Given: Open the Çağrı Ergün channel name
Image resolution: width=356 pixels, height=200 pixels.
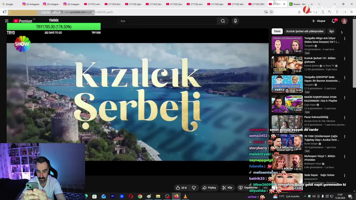Looking at the screenshot, I should tap(310, 105).
